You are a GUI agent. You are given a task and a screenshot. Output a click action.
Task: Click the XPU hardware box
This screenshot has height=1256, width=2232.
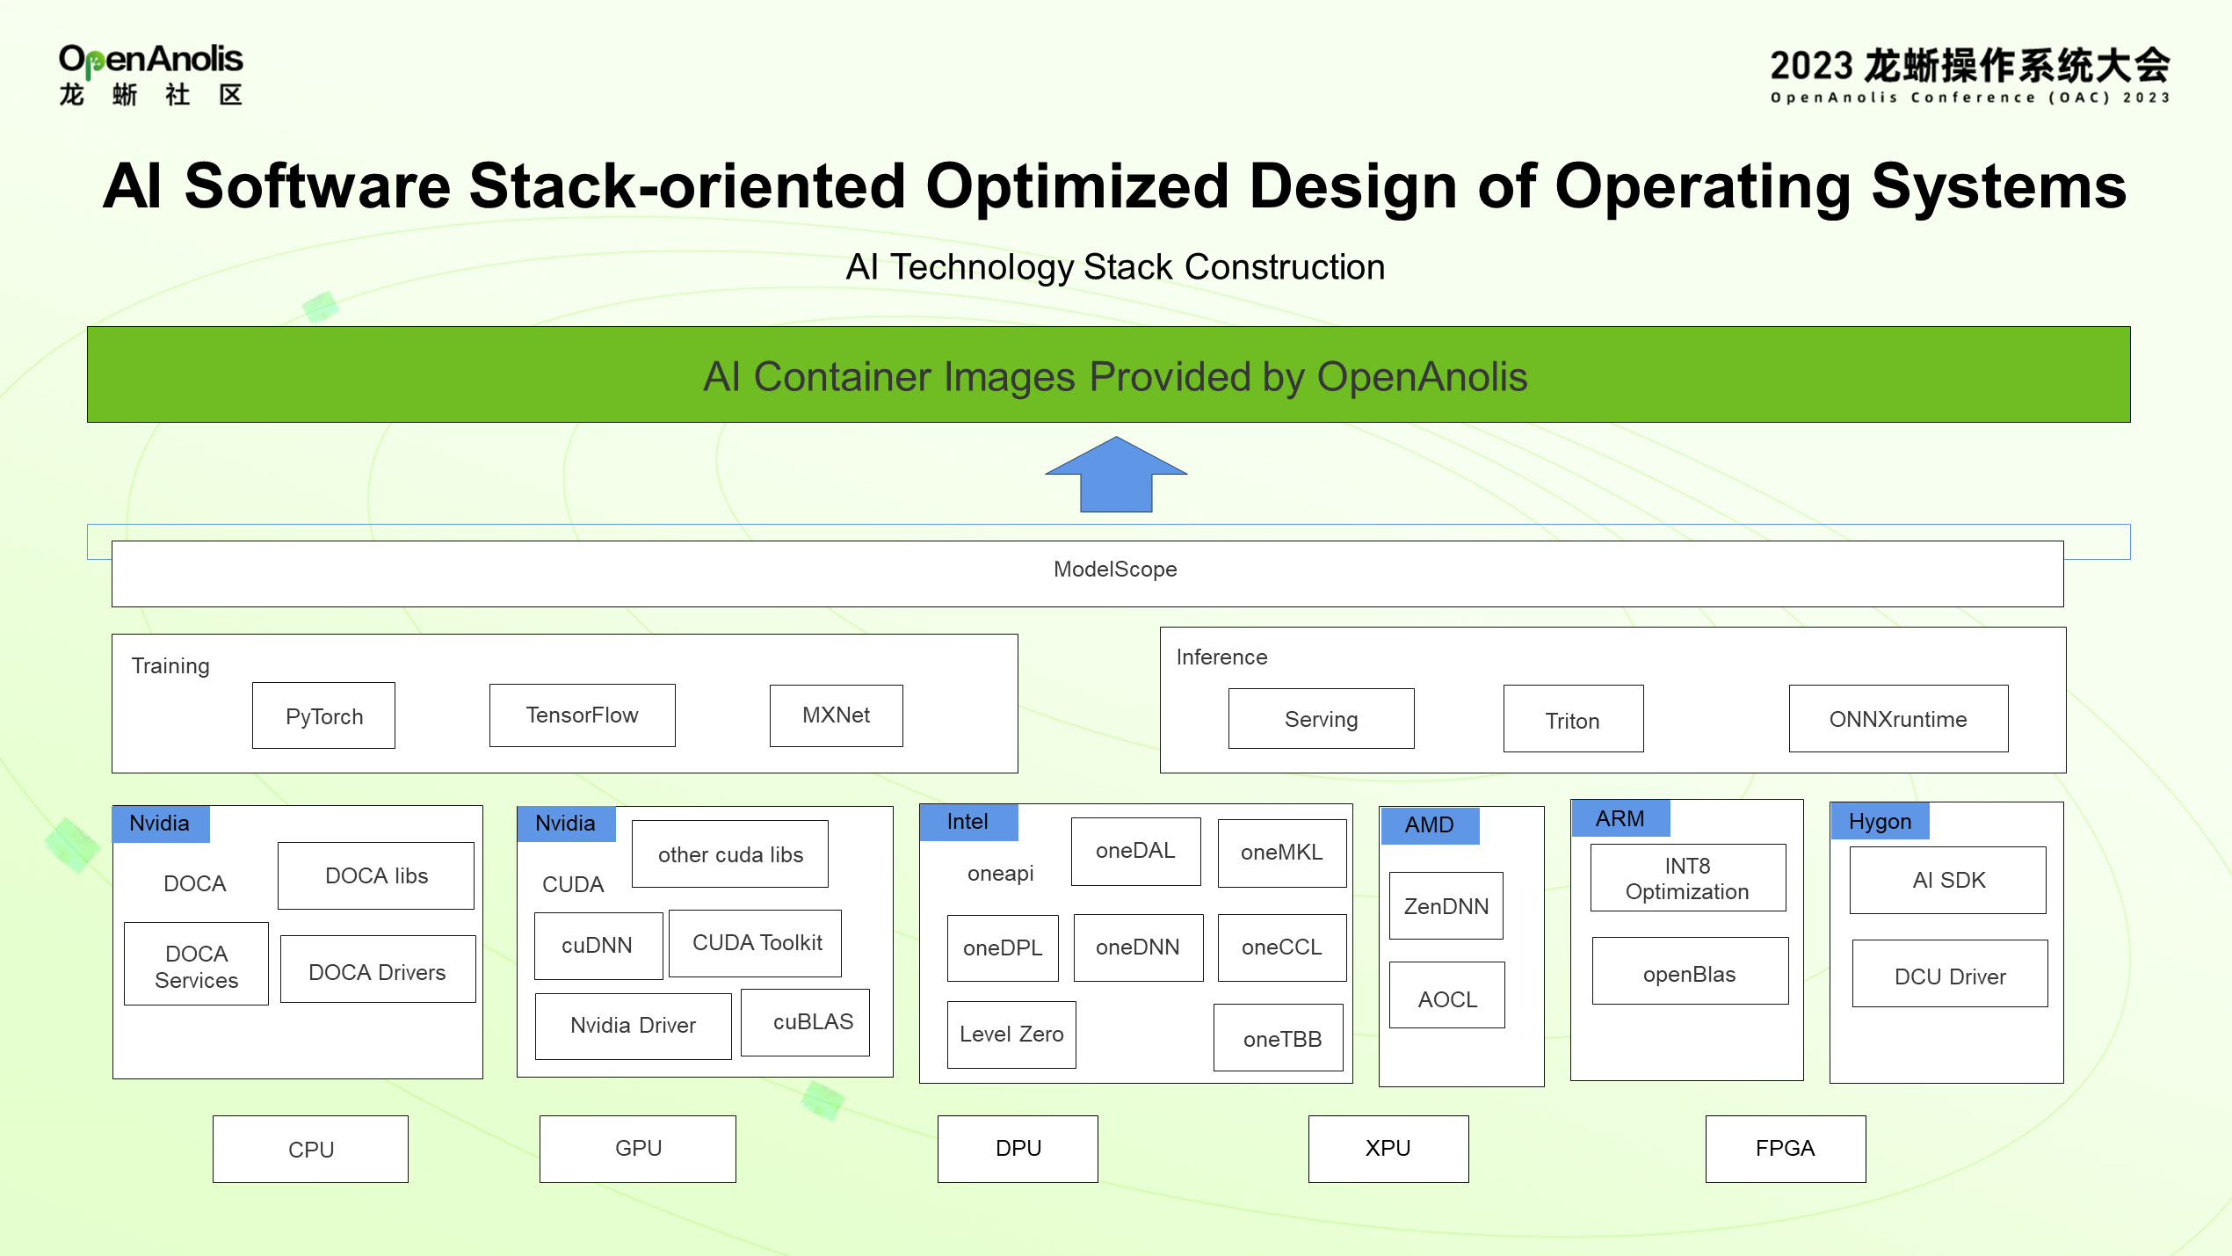[x=1388, y=1150]
